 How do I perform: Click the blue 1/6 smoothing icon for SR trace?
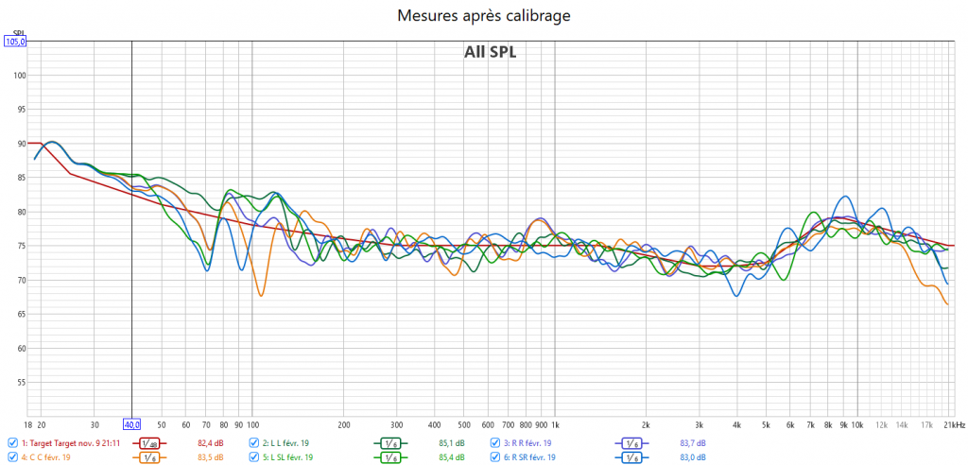coord(631,457)
